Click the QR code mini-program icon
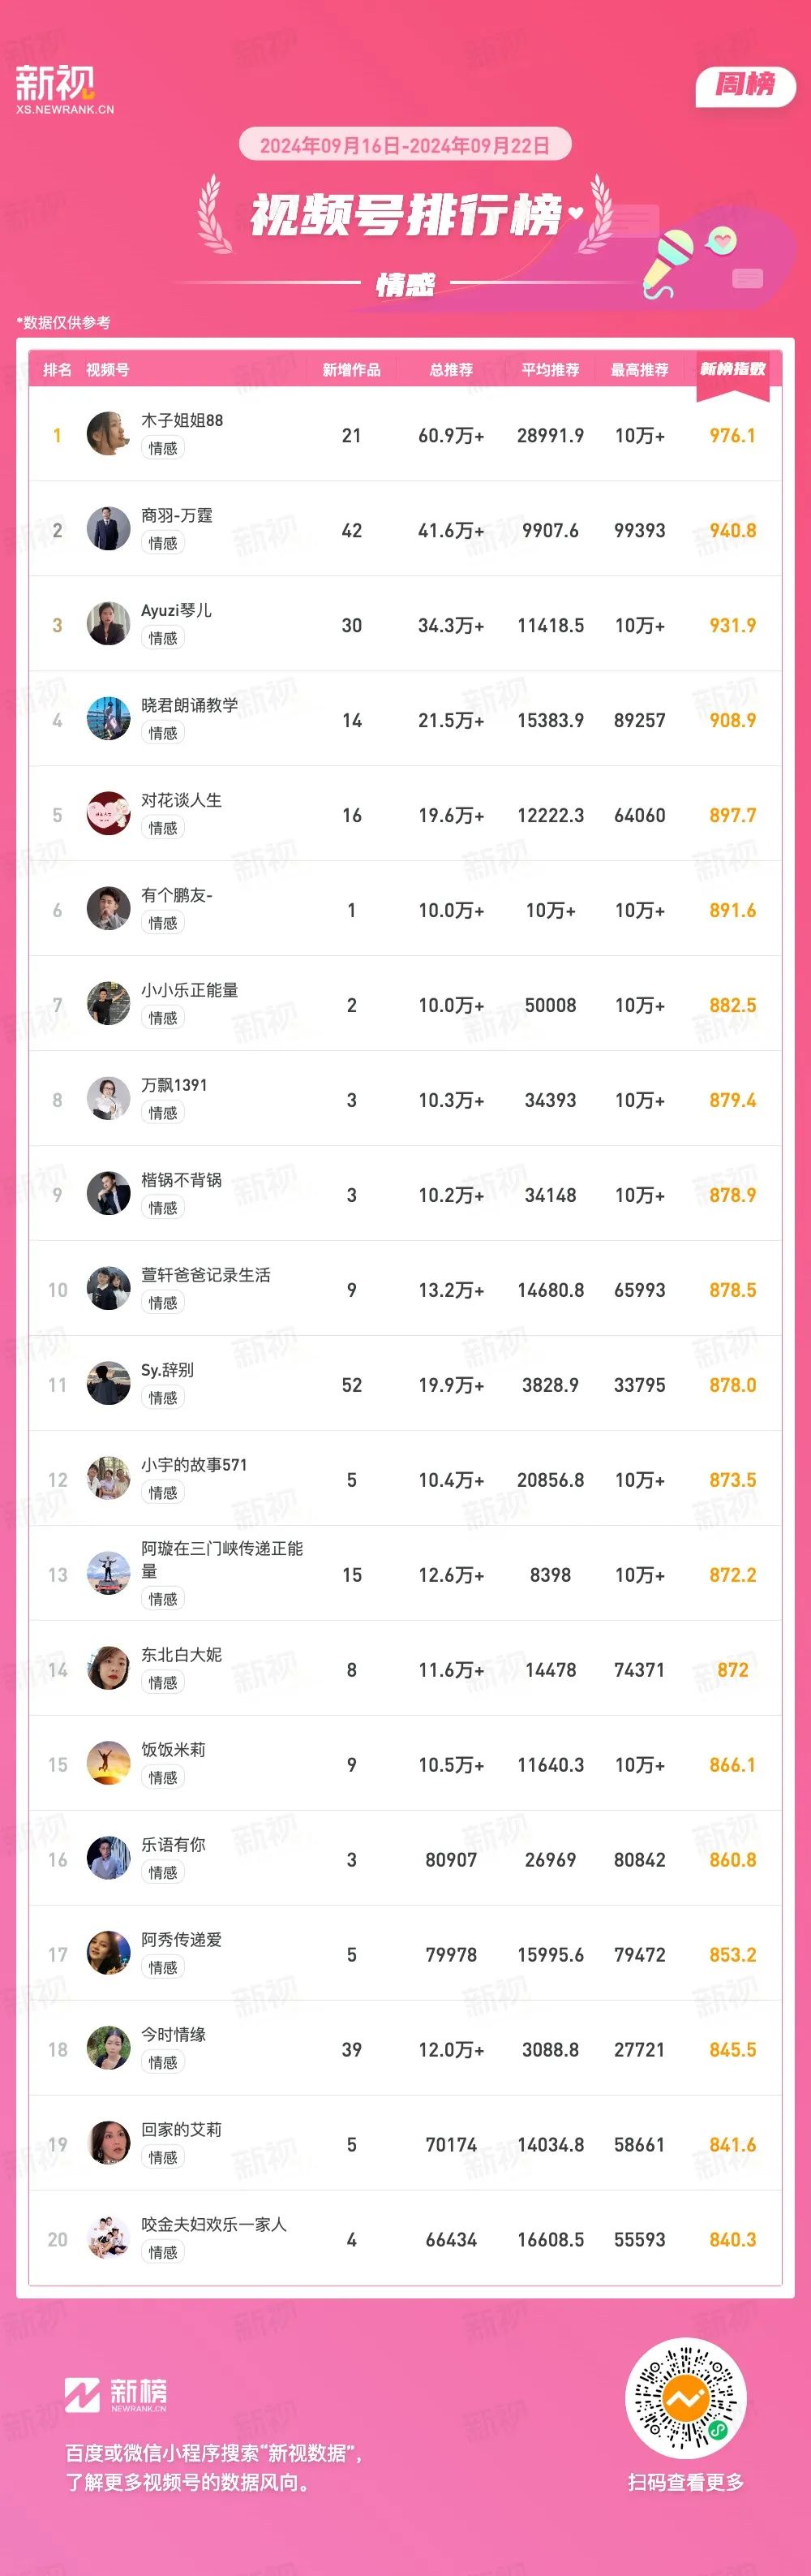Viewport: 811px width, 2576px height. point(686,2398)
